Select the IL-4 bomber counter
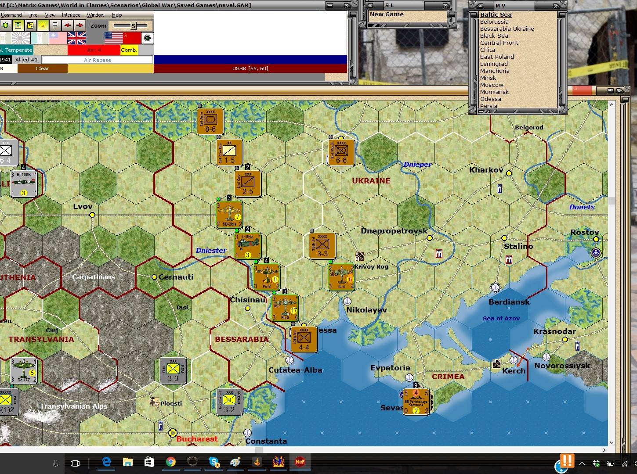Image resolution: width=637 pixels, height=474 pixels. tap(341, 277)
